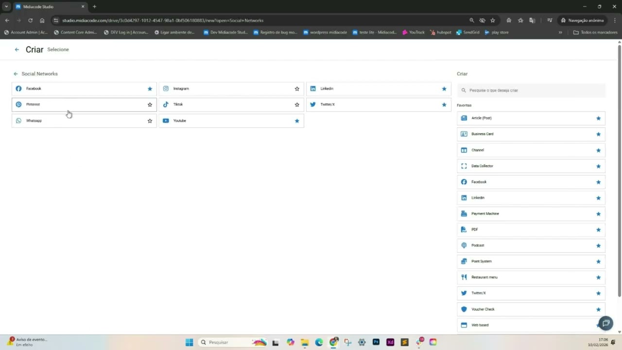This screenshot has height=350, width=622.
Task: Click the Windows taskbar Pesquisar search box
Action: click(x=233, y=342)
